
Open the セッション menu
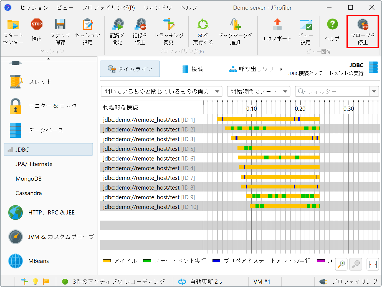[x=34, y=8]
